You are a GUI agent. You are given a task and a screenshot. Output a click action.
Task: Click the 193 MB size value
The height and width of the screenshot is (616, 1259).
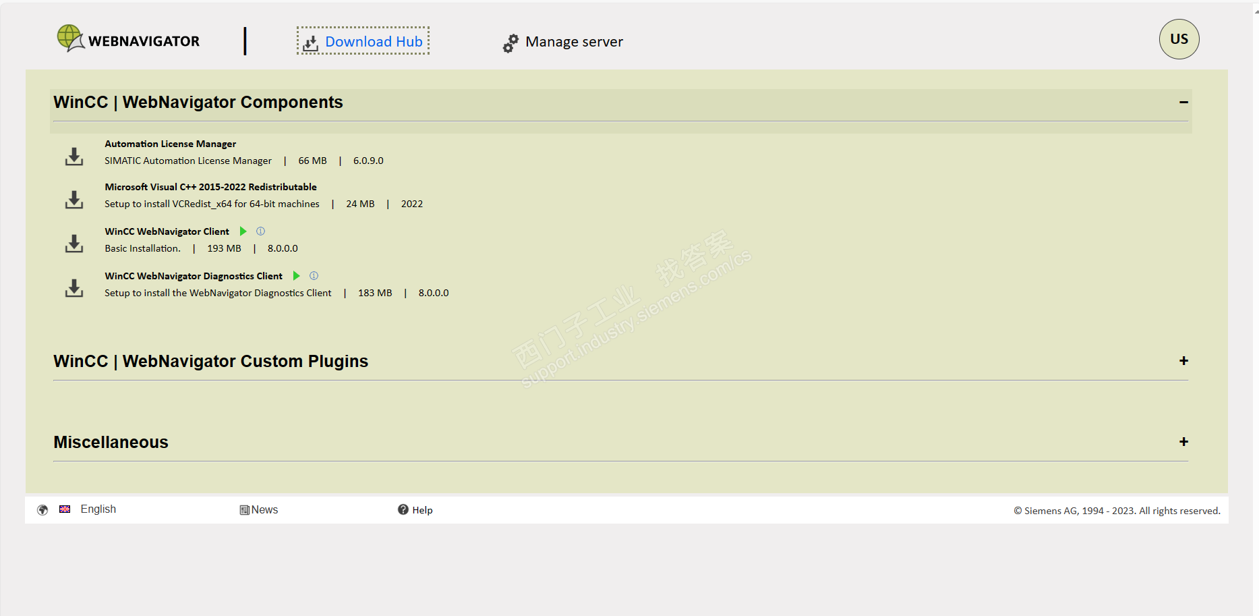[224, 248]
